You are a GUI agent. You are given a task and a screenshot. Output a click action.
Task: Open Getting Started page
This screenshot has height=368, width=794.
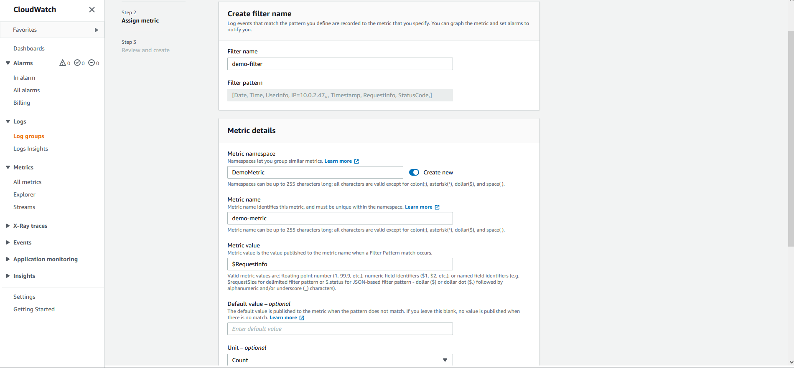pos(34,309)
